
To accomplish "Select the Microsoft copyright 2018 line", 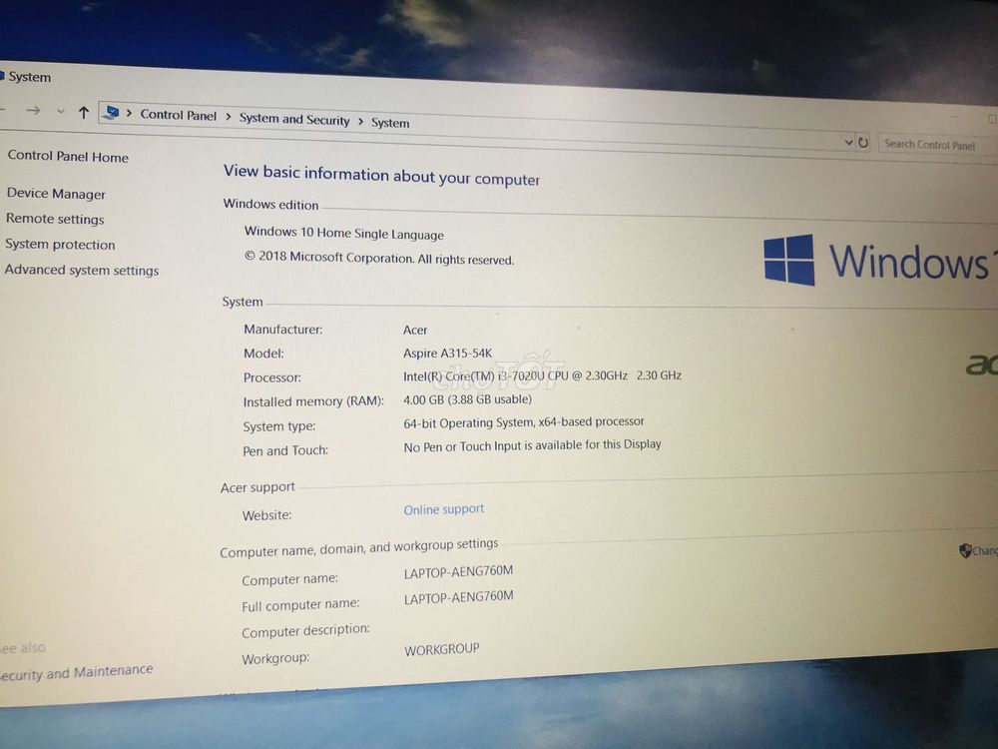I will pyautogui.click(x=379, y=258).
